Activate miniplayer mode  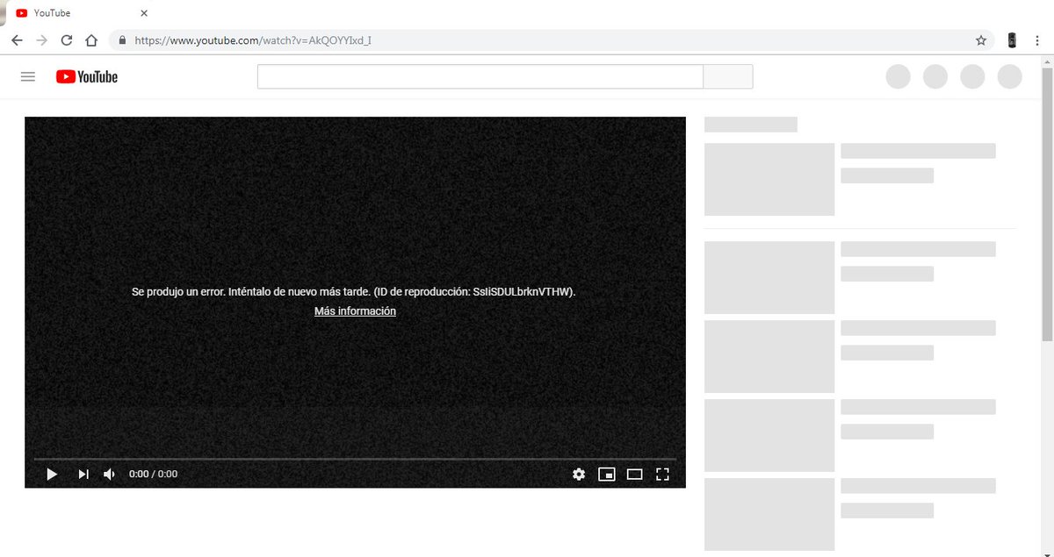click(x=607, y=474)
